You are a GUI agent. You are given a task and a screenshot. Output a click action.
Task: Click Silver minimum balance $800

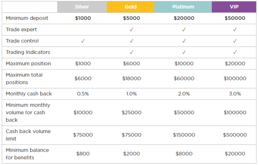pos(83,154)
